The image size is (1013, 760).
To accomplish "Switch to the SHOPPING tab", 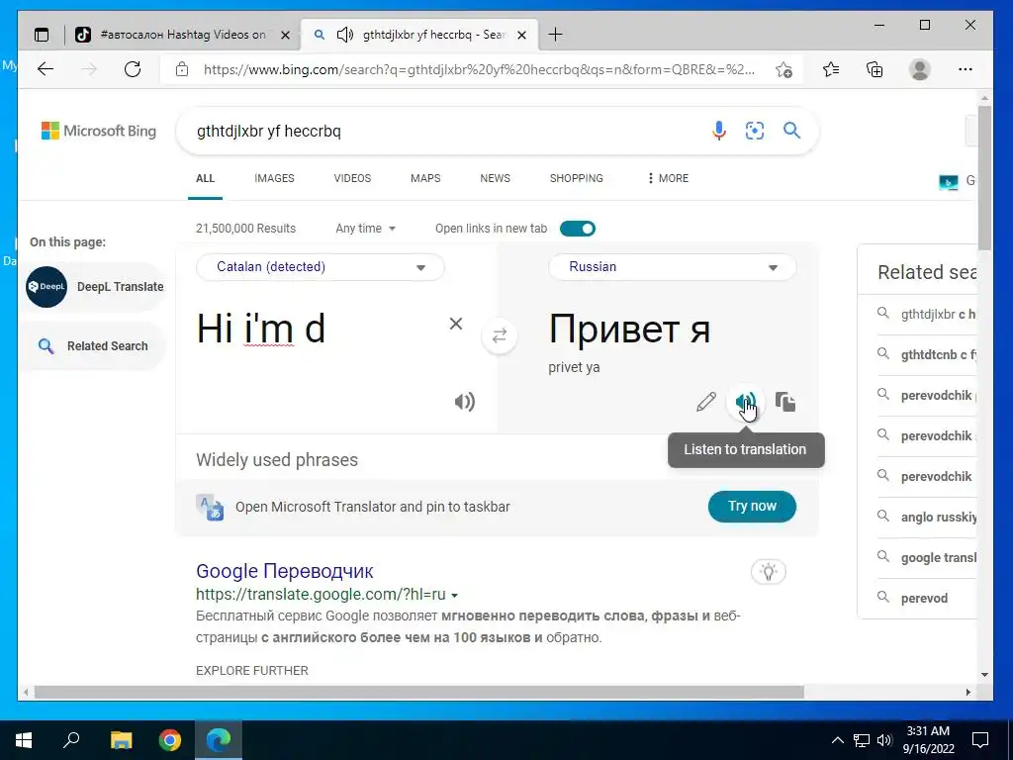I will [577, 178].
